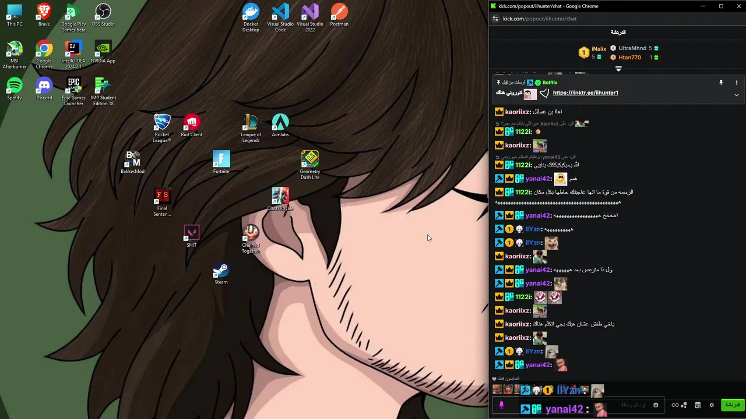
Task: Open pinned message three-dot menu
Action: (x=736, y=83)
